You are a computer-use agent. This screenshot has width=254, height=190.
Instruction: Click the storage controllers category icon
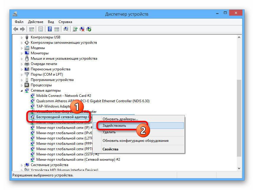point(27,43)
